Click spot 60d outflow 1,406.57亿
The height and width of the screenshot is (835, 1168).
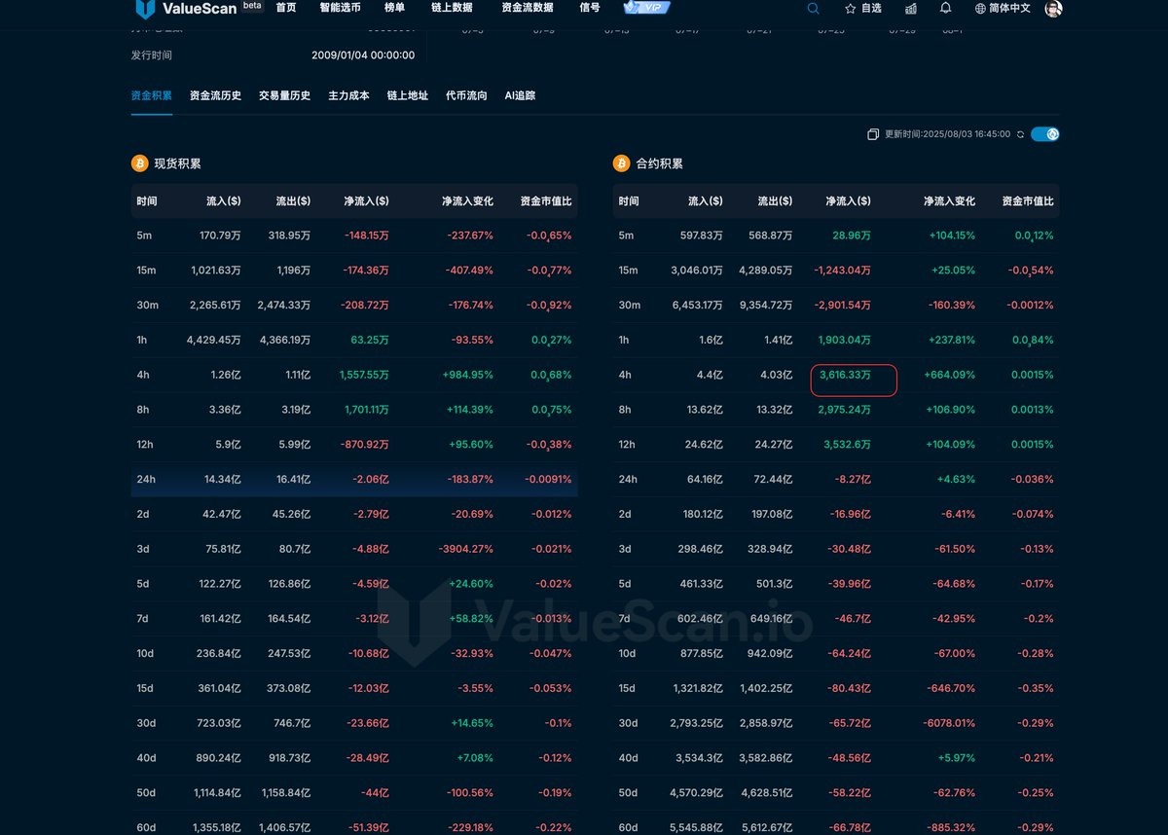click(x=286, y=827)
